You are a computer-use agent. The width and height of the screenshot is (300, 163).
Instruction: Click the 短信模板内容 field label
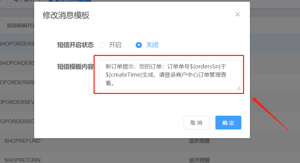pos(75,67)
